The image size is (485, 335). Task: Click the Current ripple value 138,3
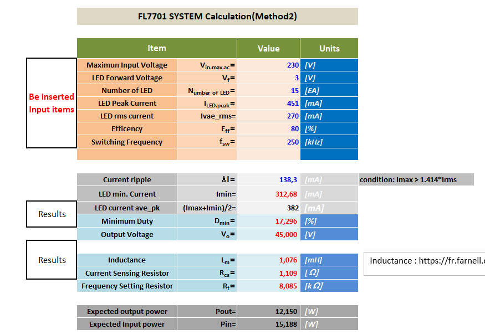pyautogui.click(x=268, y=179)
